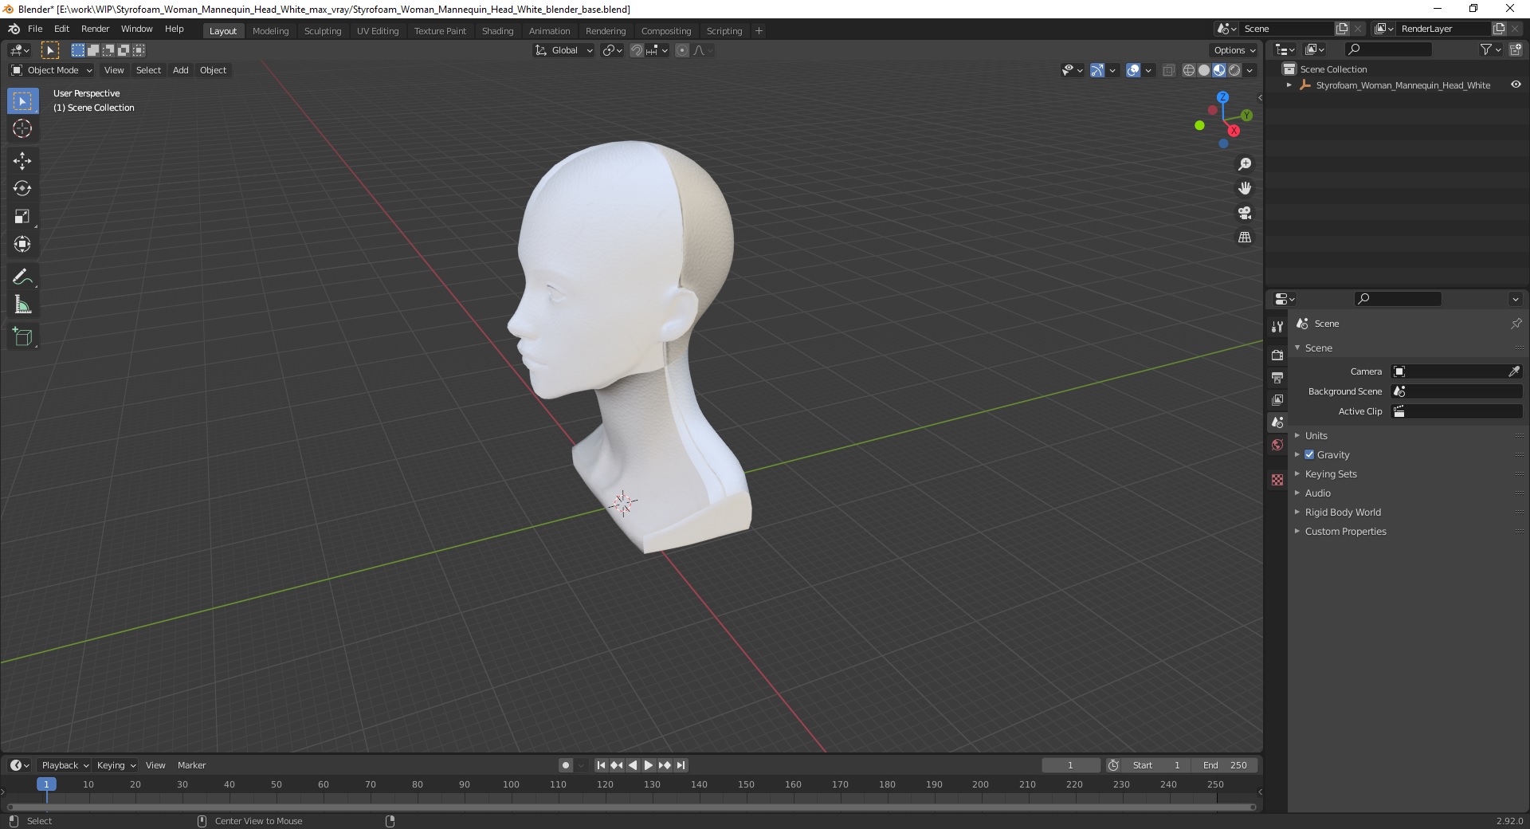Select the Add Cube tool
Viewport: 1530px width, 829px height.
22,337
